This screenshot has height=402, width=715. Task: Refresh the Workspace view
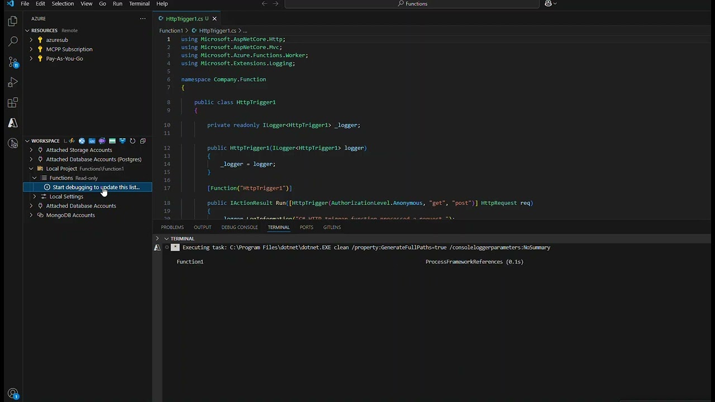click(x=132, y=141)
